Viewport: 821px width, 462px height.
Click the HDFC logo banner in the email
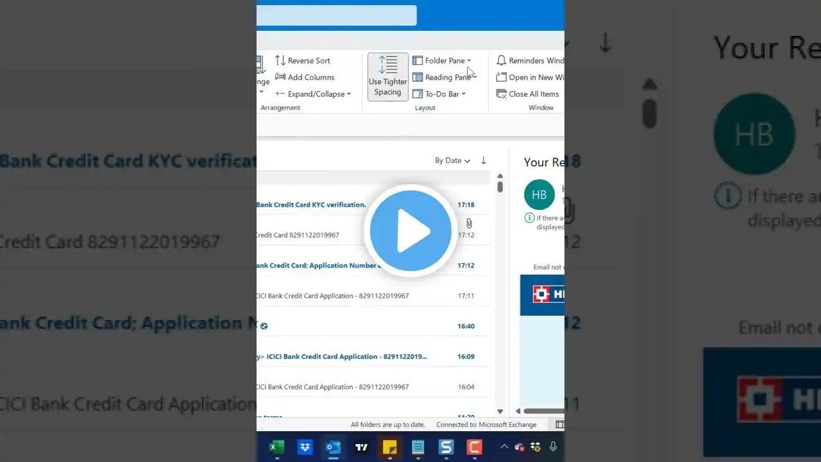(x=542, y=295)
